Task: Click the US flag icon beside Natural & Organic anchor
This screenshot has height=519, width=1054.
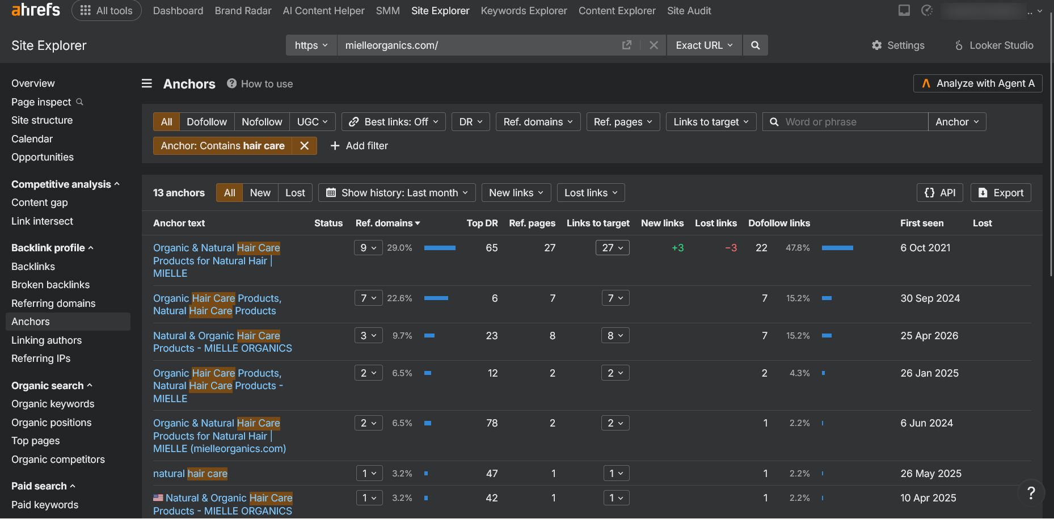Action: point(158,498)
